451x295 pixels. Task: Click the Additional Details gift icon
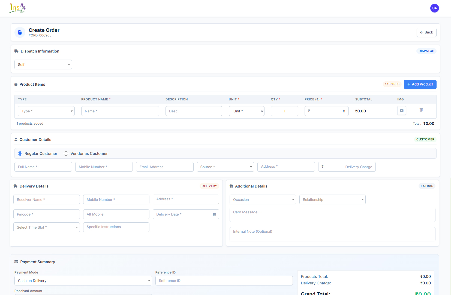[x=231, y=186]
